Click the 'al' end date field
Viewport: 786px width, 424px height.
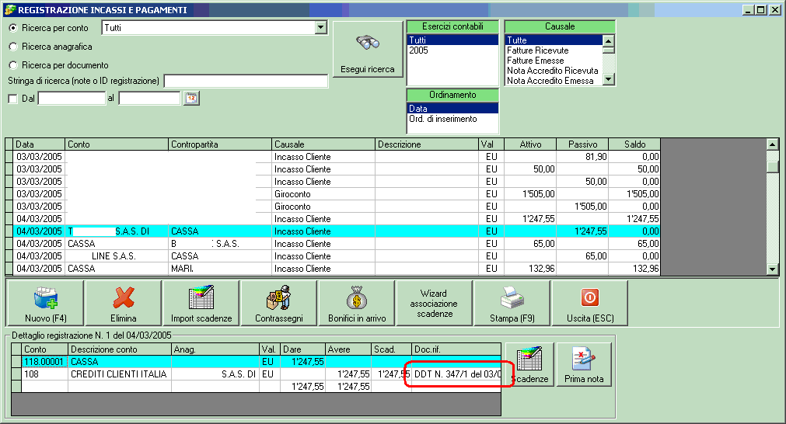click(149, 99)
